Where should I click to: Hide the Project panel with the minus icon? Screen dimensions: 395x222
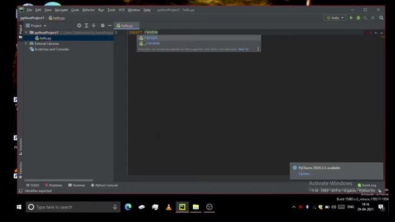[110, 26]
